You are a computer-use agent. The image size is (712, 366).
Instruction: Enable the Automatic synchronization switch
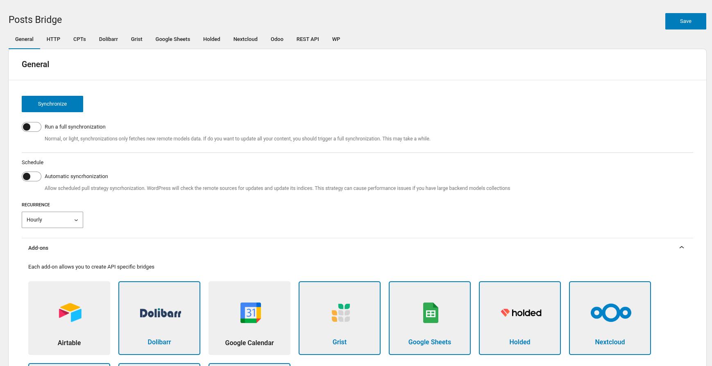[32, 176]
